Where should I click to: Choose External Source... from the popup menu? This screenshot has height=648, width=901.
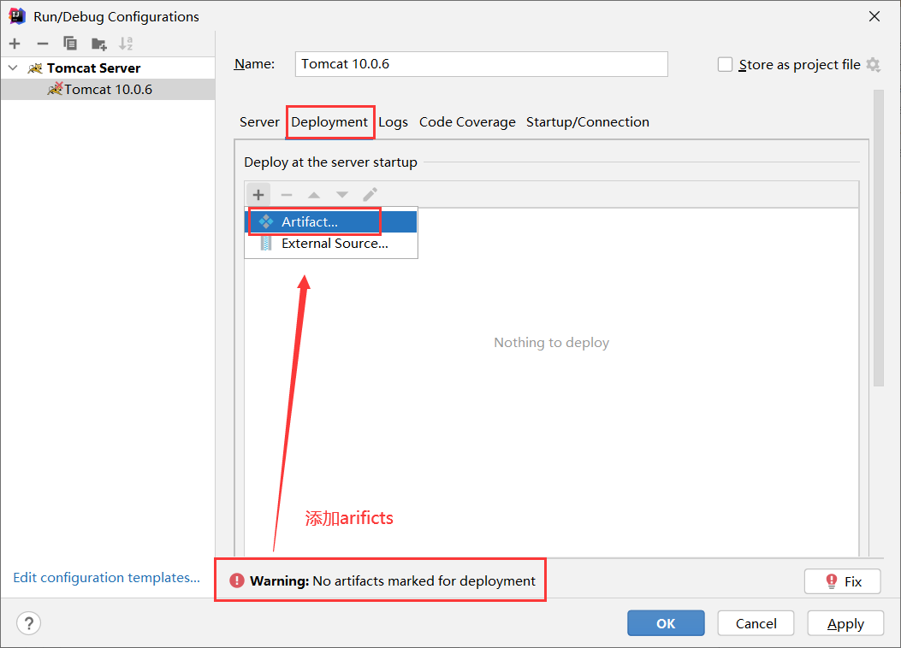click(331, 244)
